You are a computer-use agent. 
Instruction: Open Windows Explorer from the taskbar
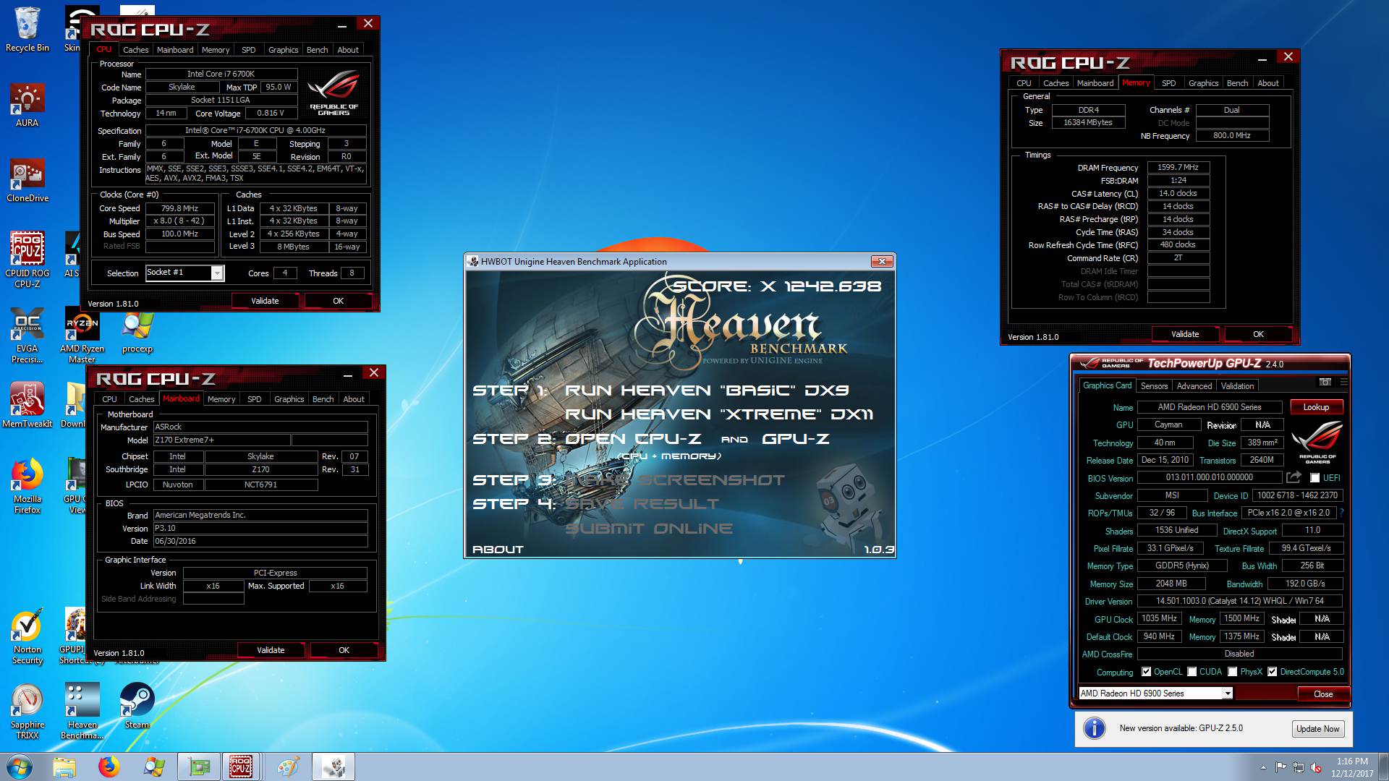click(64, 767)
